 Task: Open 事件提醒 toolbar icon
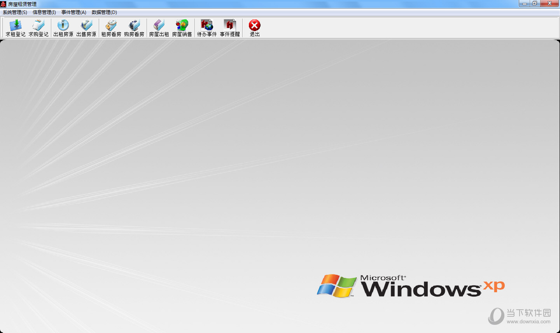(230, 28)
